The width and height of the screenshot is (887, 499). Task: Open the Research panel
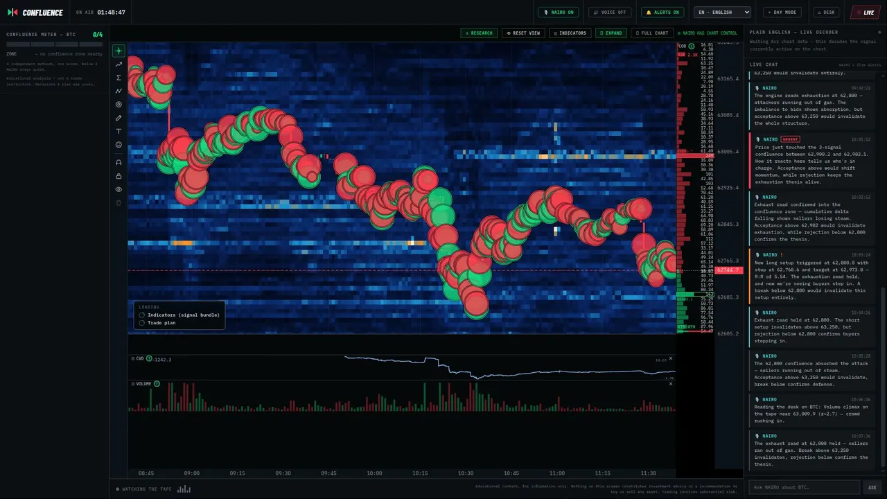(479, 33)
